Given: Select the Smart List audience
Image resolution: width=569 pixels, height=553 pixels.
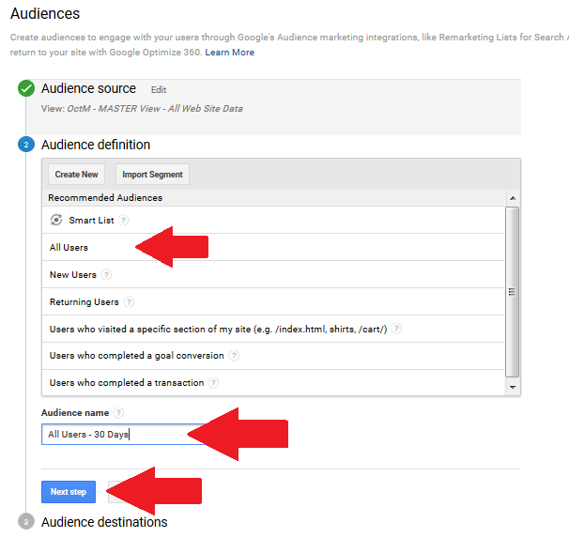Looking at the screenshot, I should pos(273,220).
